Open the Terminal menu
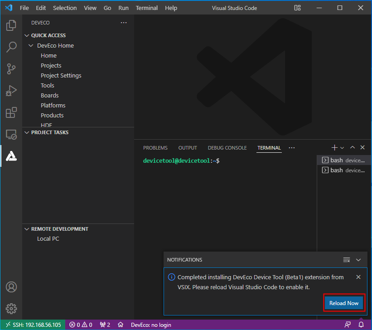The width and height of the screenshot is (372, 330). pos(147,8)
